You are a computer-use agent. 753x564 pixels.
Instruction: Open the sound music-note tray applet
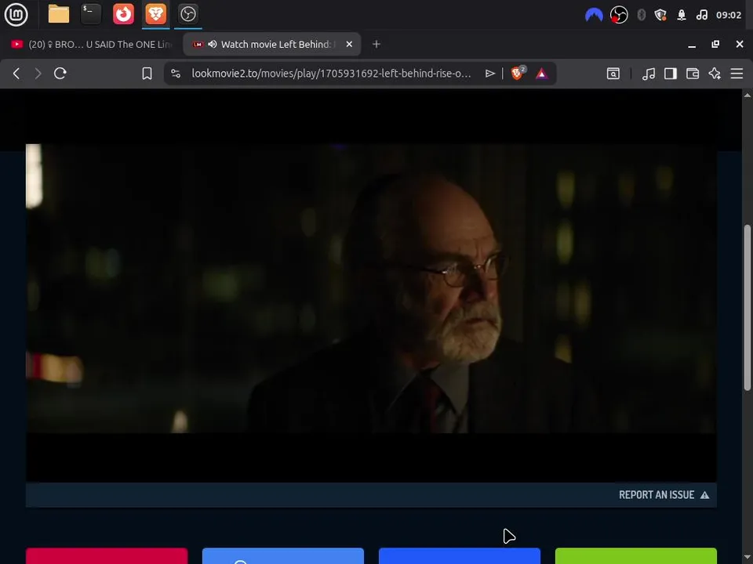pyautogui.click(x=701, y=15)
